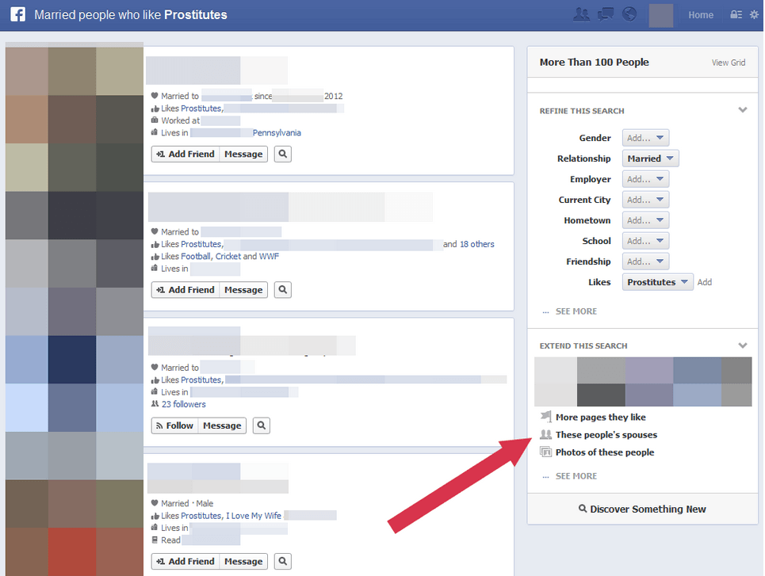Open settings gear icon in header
This screenshot has width=765, height=576.
754,14
